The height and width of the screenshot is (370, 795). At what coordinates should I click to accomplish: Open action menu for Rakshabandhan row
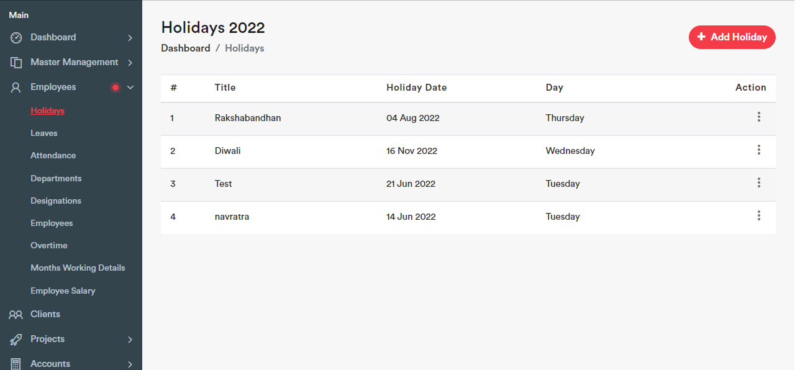coord(758,117)
